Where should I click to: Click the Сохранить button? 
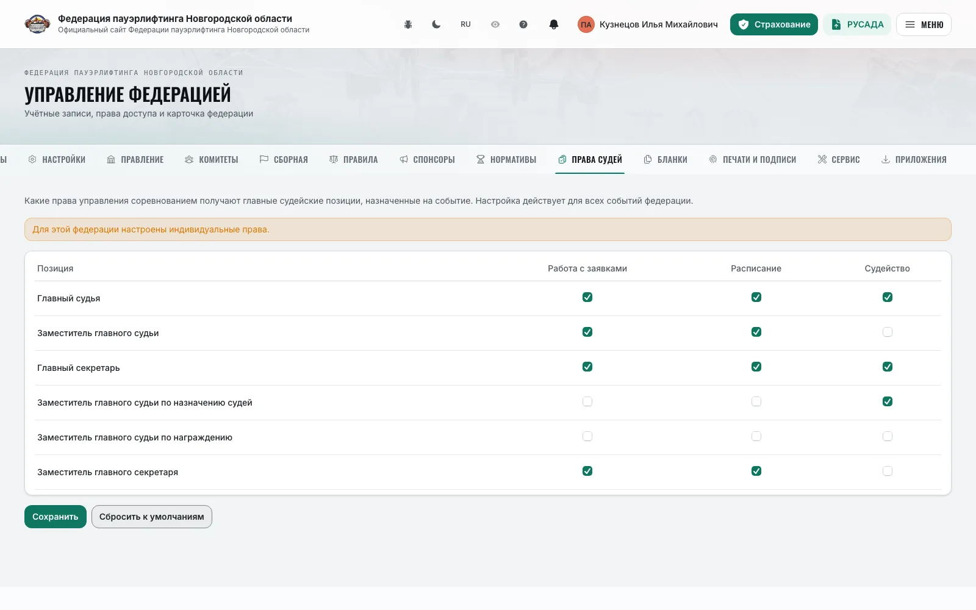56,517
